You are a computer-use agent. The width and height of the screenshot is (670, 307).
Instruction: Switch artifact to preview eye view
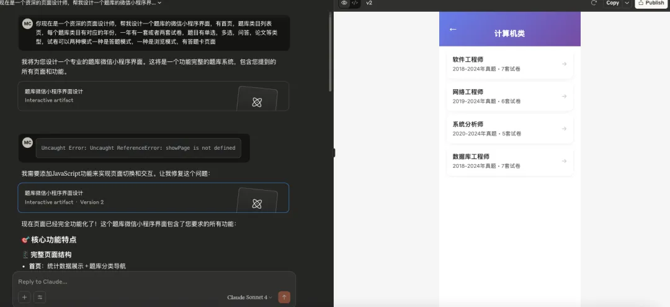click(344, 3)
